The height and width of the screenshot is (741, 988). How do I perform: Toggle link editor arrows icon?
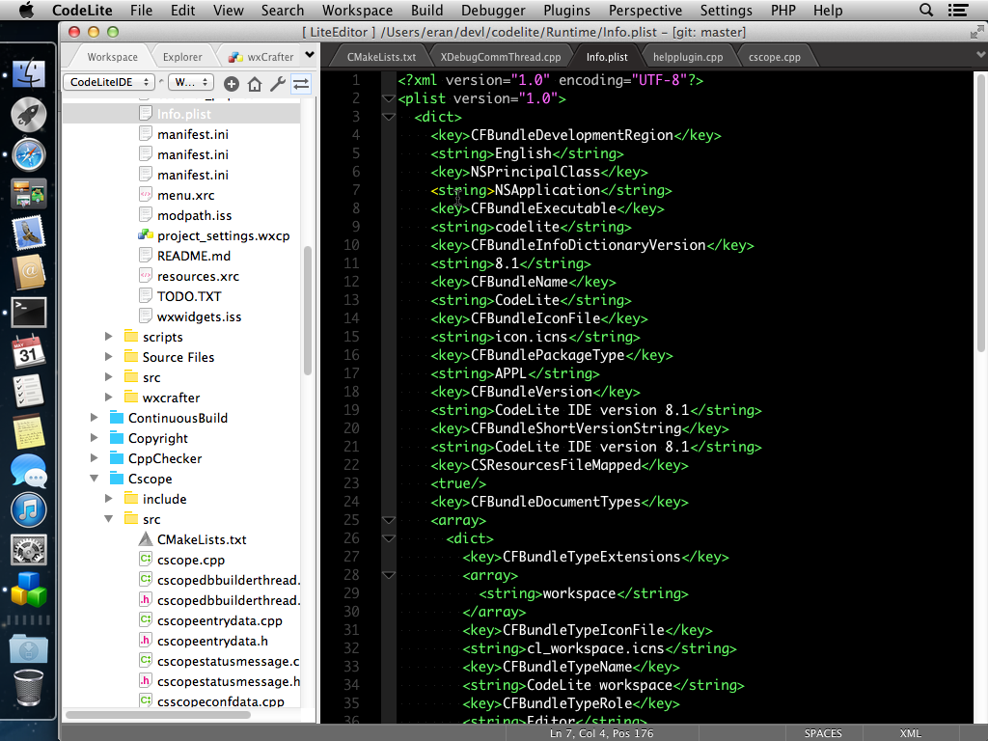click(301, 84)
